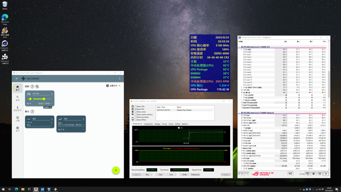This screenshot has height=192, width=341.
Task: Collapse the core temperatures tree node
Action: point(242,49)
